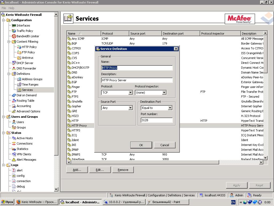Click the config log icon
Image resolution: width=274 pixels, height=206 pixels.
pyautogui.click(x=14, y=176)
